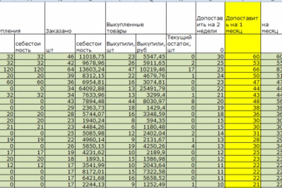The image size is (282, 188).
Task: Click the cell with value 11018,75
Action: tap(90, 56)
